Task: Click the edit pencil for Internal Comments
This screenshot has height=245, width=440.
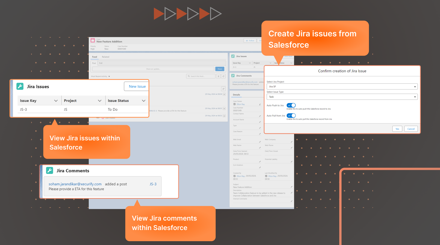Action: [292, 201]
